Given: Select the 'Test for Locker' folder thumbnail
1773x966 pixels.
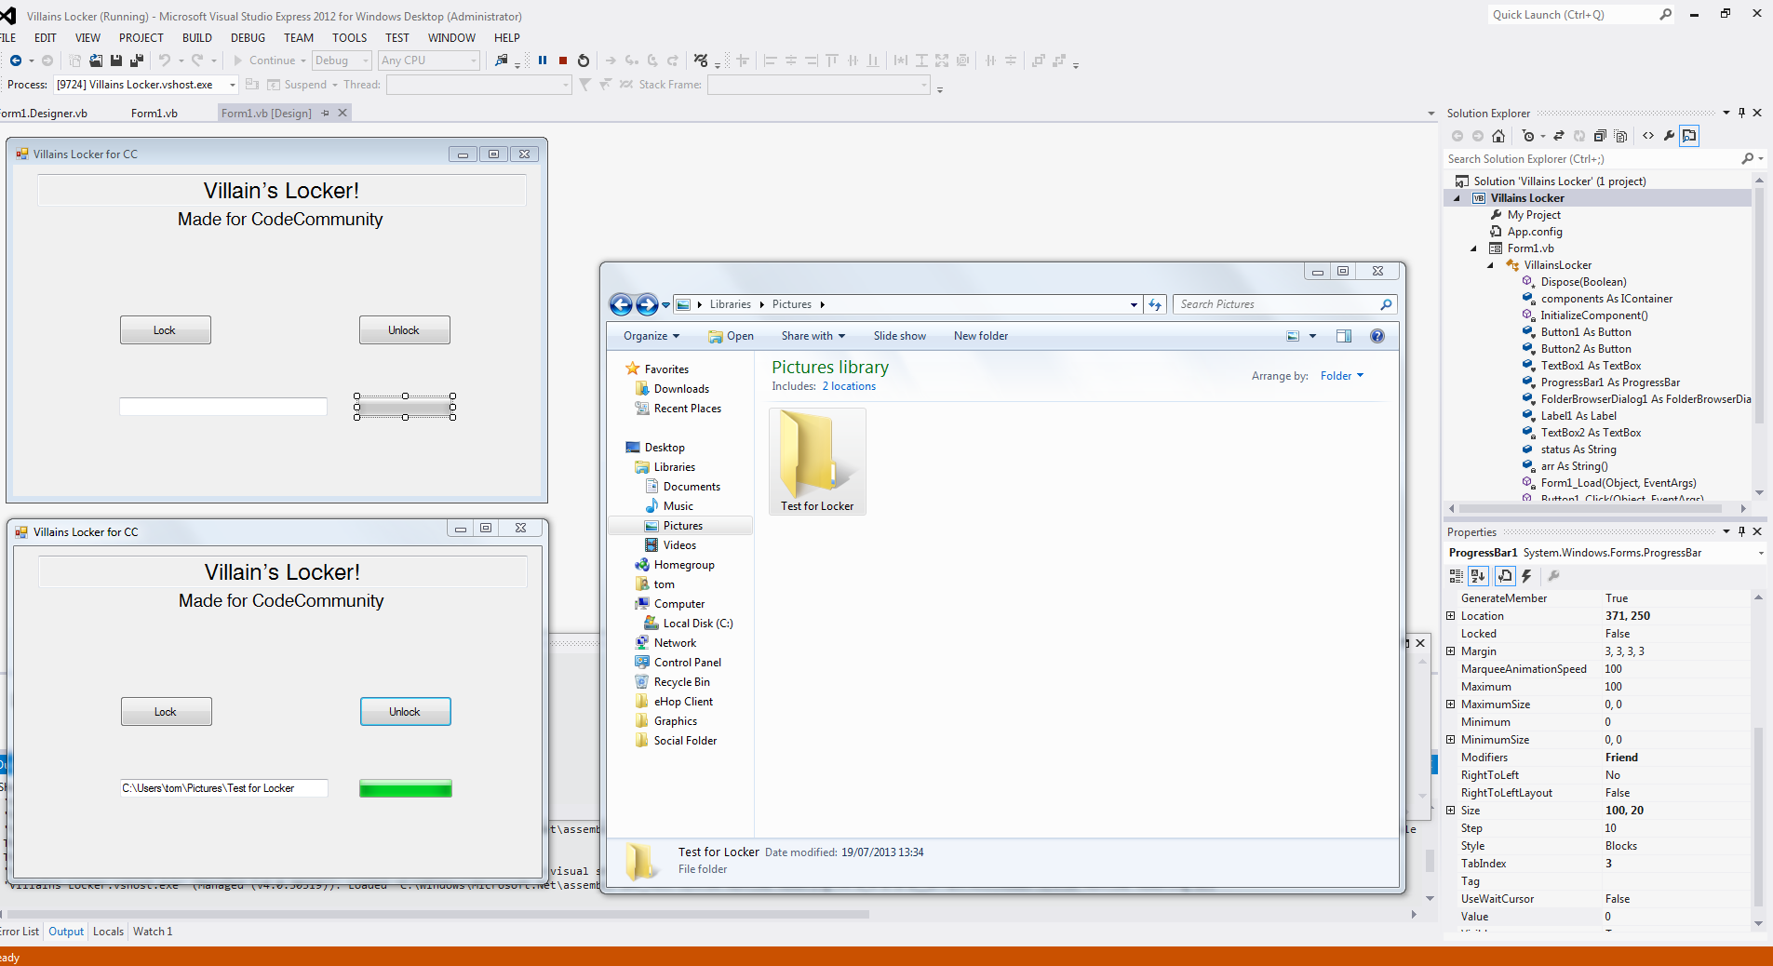Looking at the screenshot, I should click(x=817, y=462).
